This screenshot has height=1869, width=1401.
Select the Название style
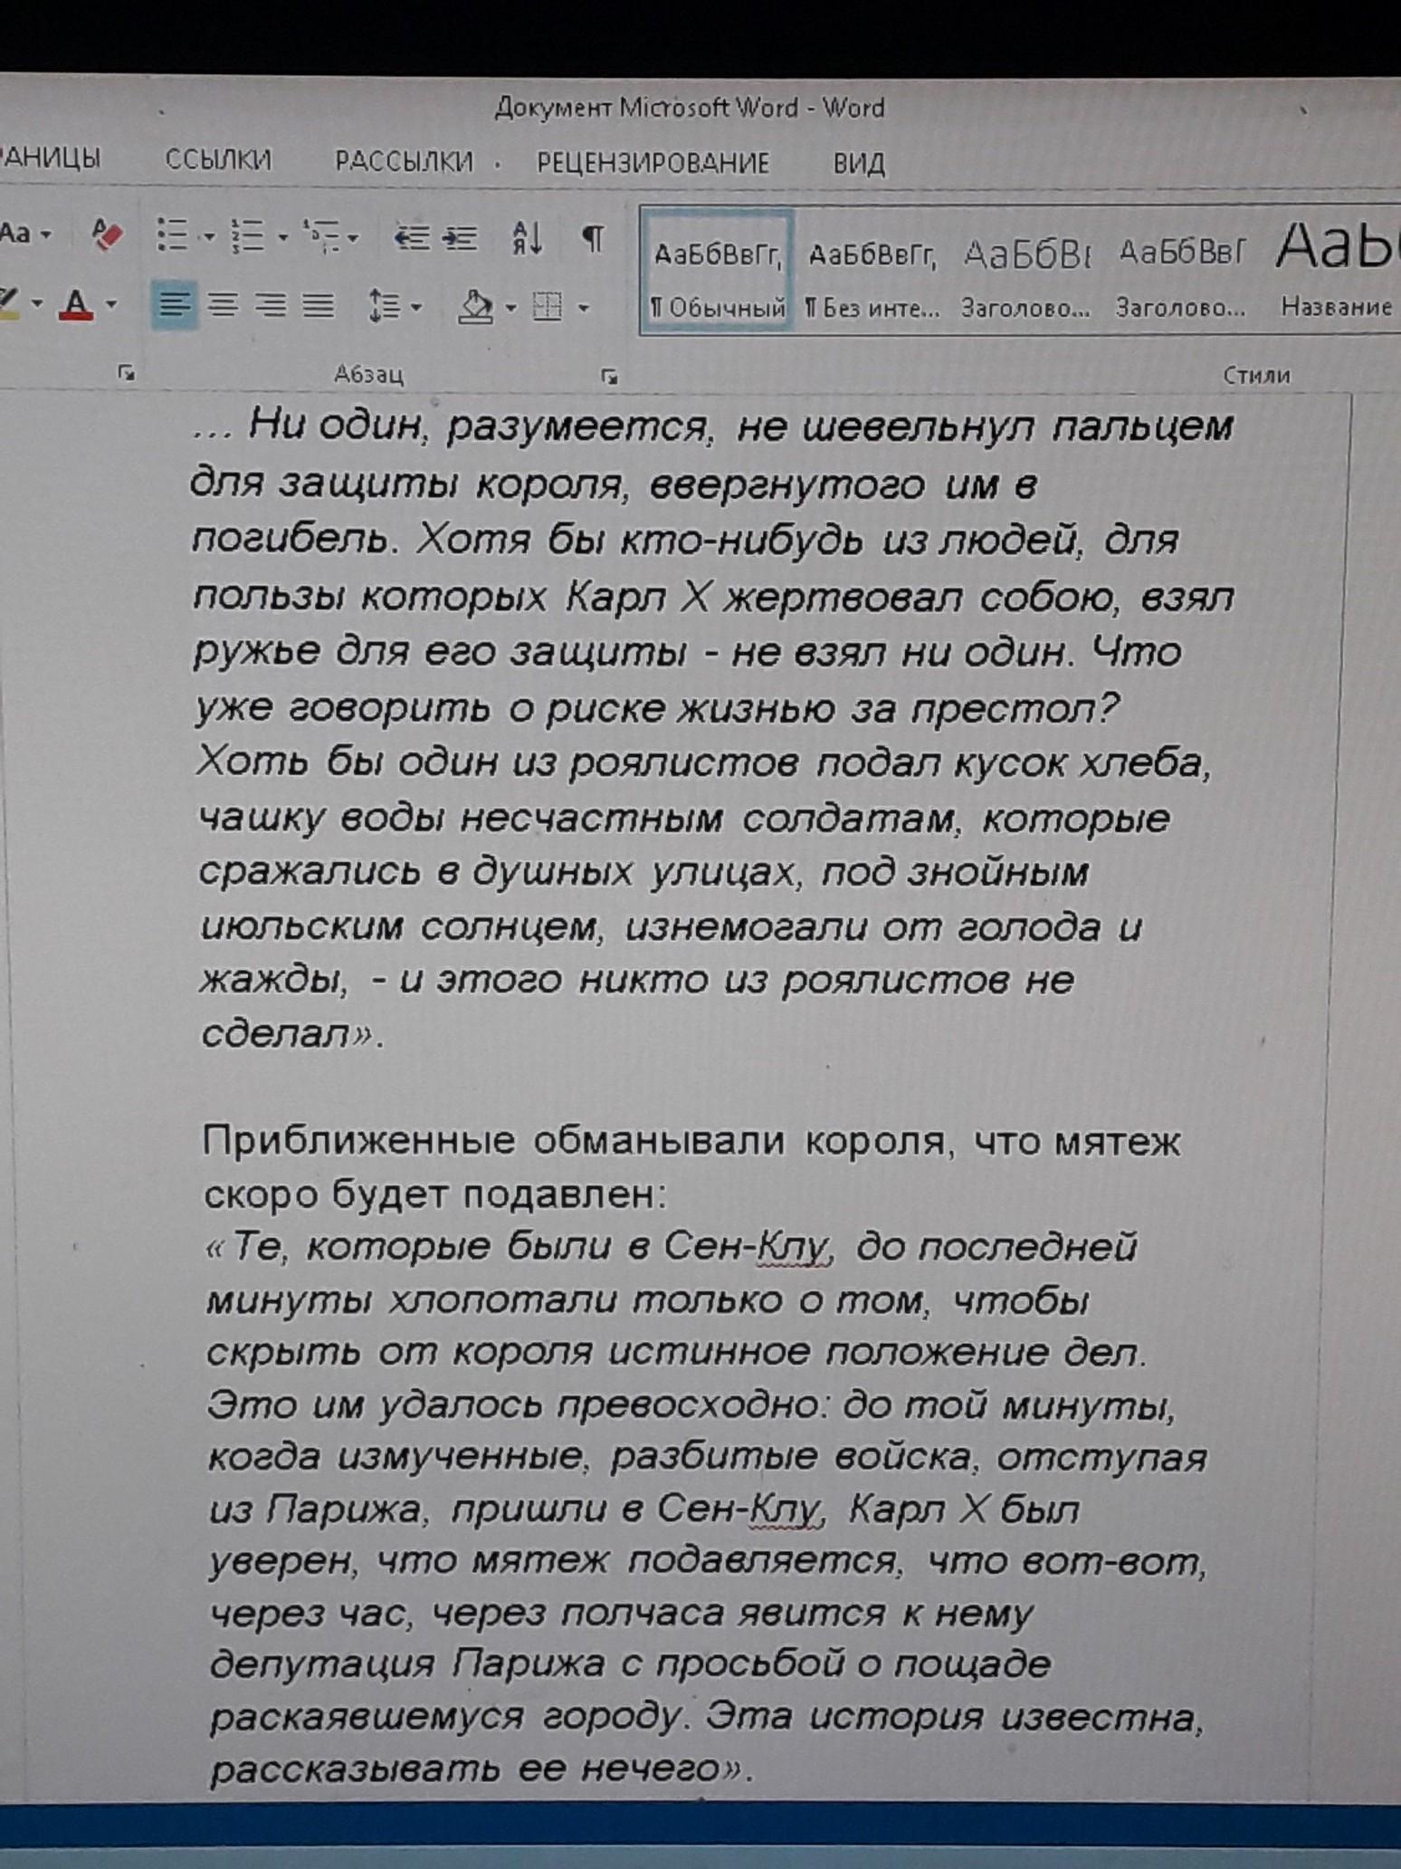point(1336,272)
